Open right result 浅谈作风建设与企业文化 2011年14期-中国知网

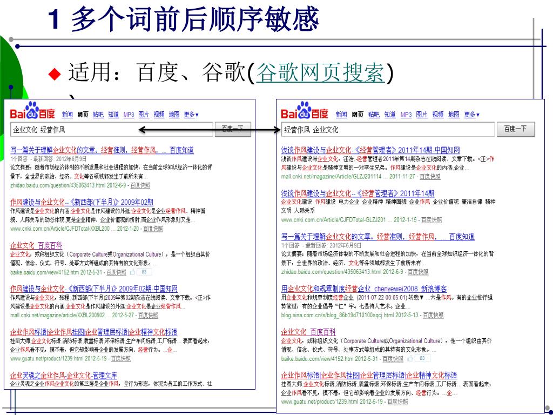370,150
